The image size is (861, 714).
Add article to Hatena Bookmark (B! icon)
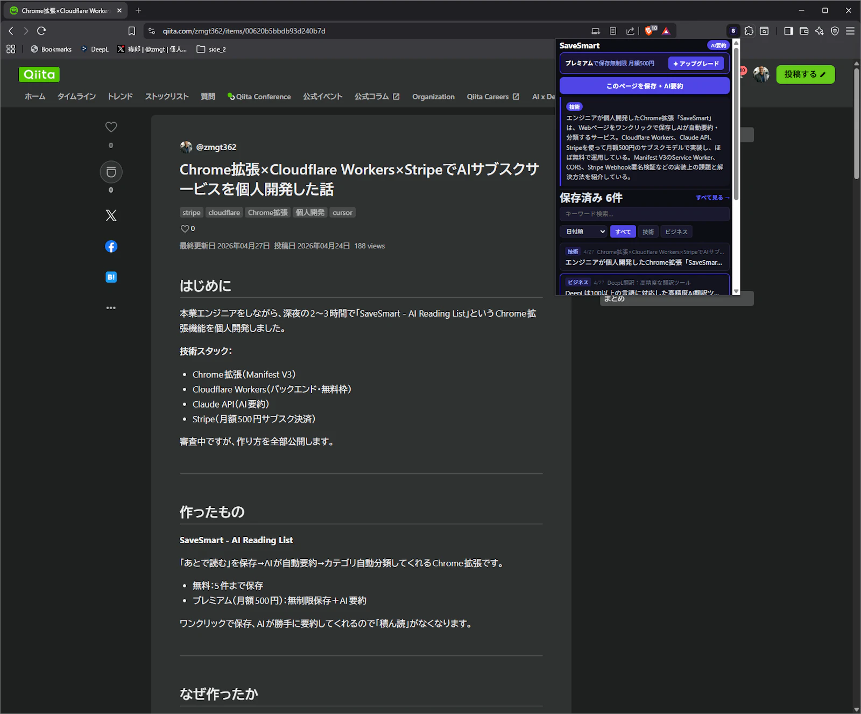[111, 277]
